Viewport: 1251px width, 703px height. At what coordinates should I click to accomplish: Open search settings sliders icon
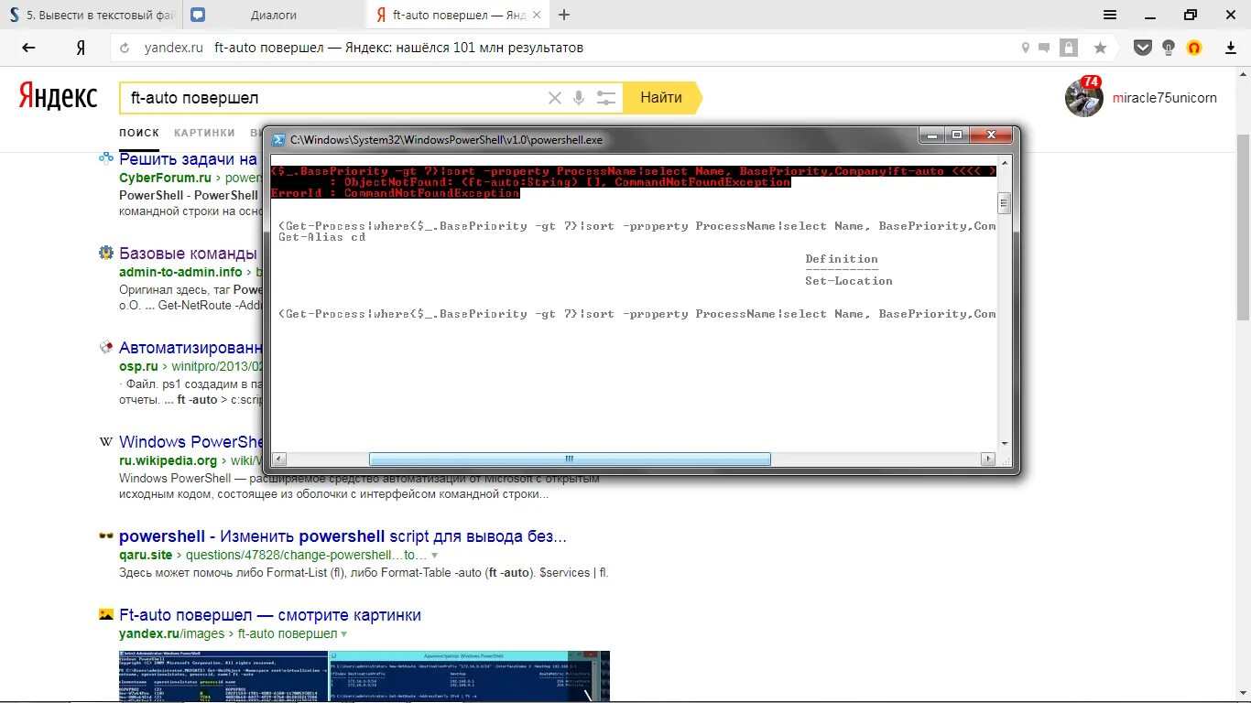tap(605, 98)
